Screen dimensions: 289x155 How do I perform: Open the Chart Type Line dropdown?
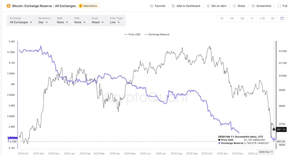[115, 22]
